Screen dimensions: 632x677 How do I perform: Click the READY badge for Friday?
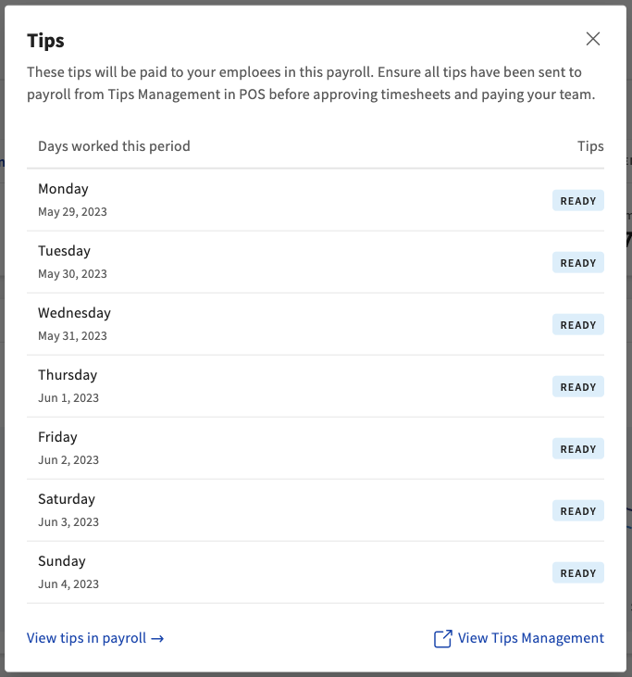coord(578,449)
